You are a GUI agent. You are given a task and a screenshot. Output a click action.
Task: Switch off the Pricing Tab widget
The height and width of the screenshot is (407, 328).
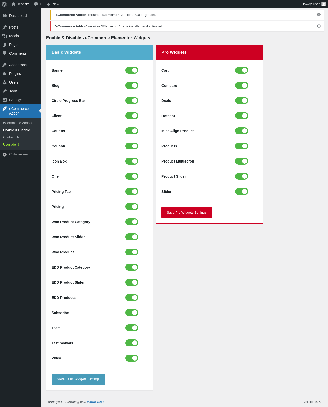(x=132, y=192)
